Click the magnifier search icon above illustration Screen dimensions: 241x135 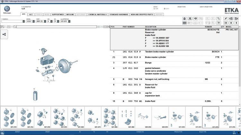[14, 27]
